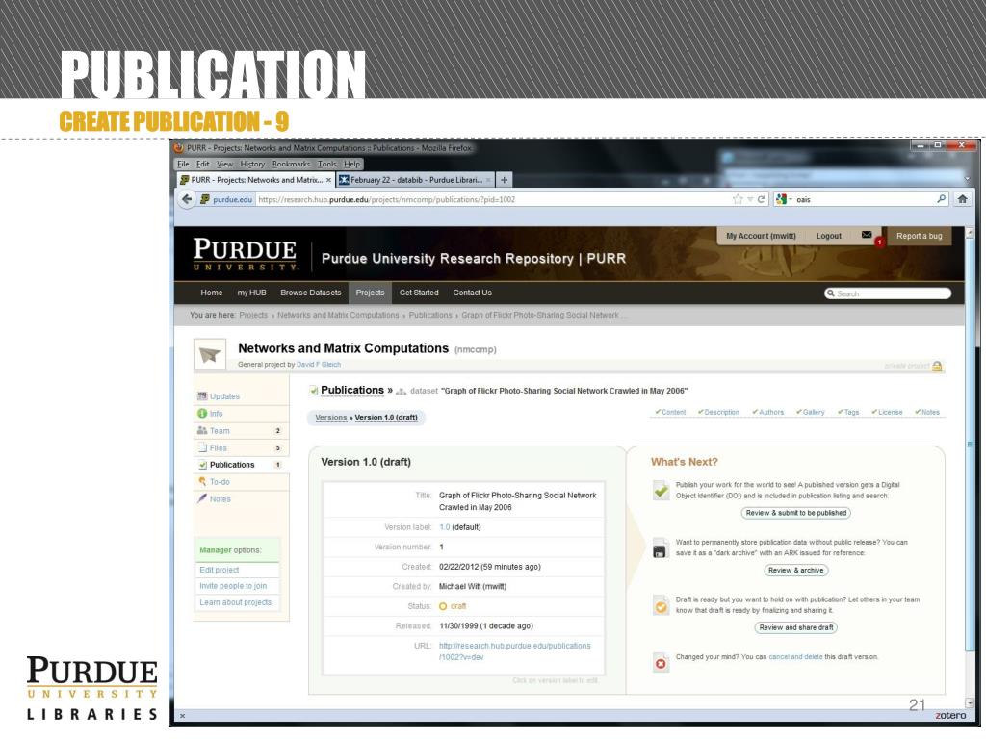Open To-do in project sidebar
This screenshot has height=739, width=986.
pyautogui.click(x=220, y=482)
